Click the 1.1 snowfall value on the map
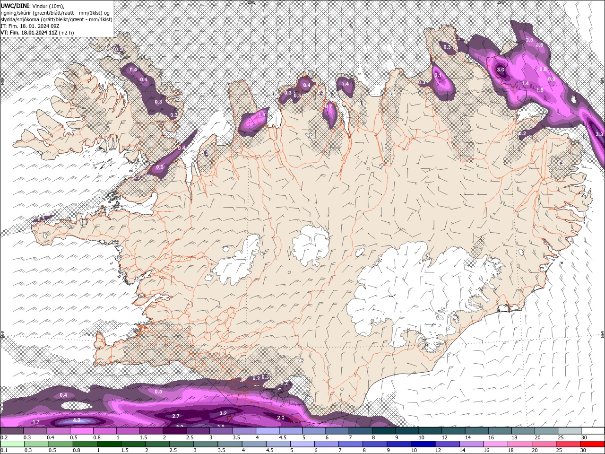This screenshot has width=605, height=454. click(262, 114)
